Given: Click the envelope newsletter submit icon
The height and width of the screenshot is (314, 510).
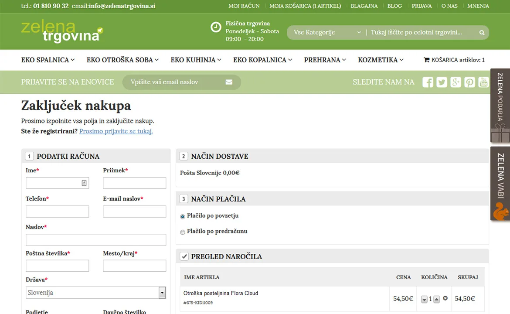Looking at the screenshot, I should [229, 82].
